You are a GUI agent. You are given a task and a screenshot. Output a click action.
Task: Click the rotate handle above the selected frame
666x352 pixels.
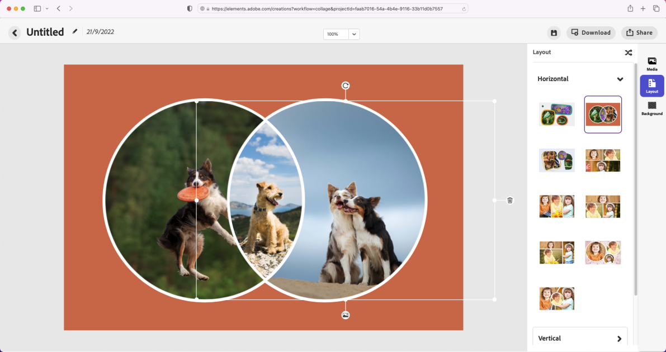pyautogui.click(x=346, y=85)
